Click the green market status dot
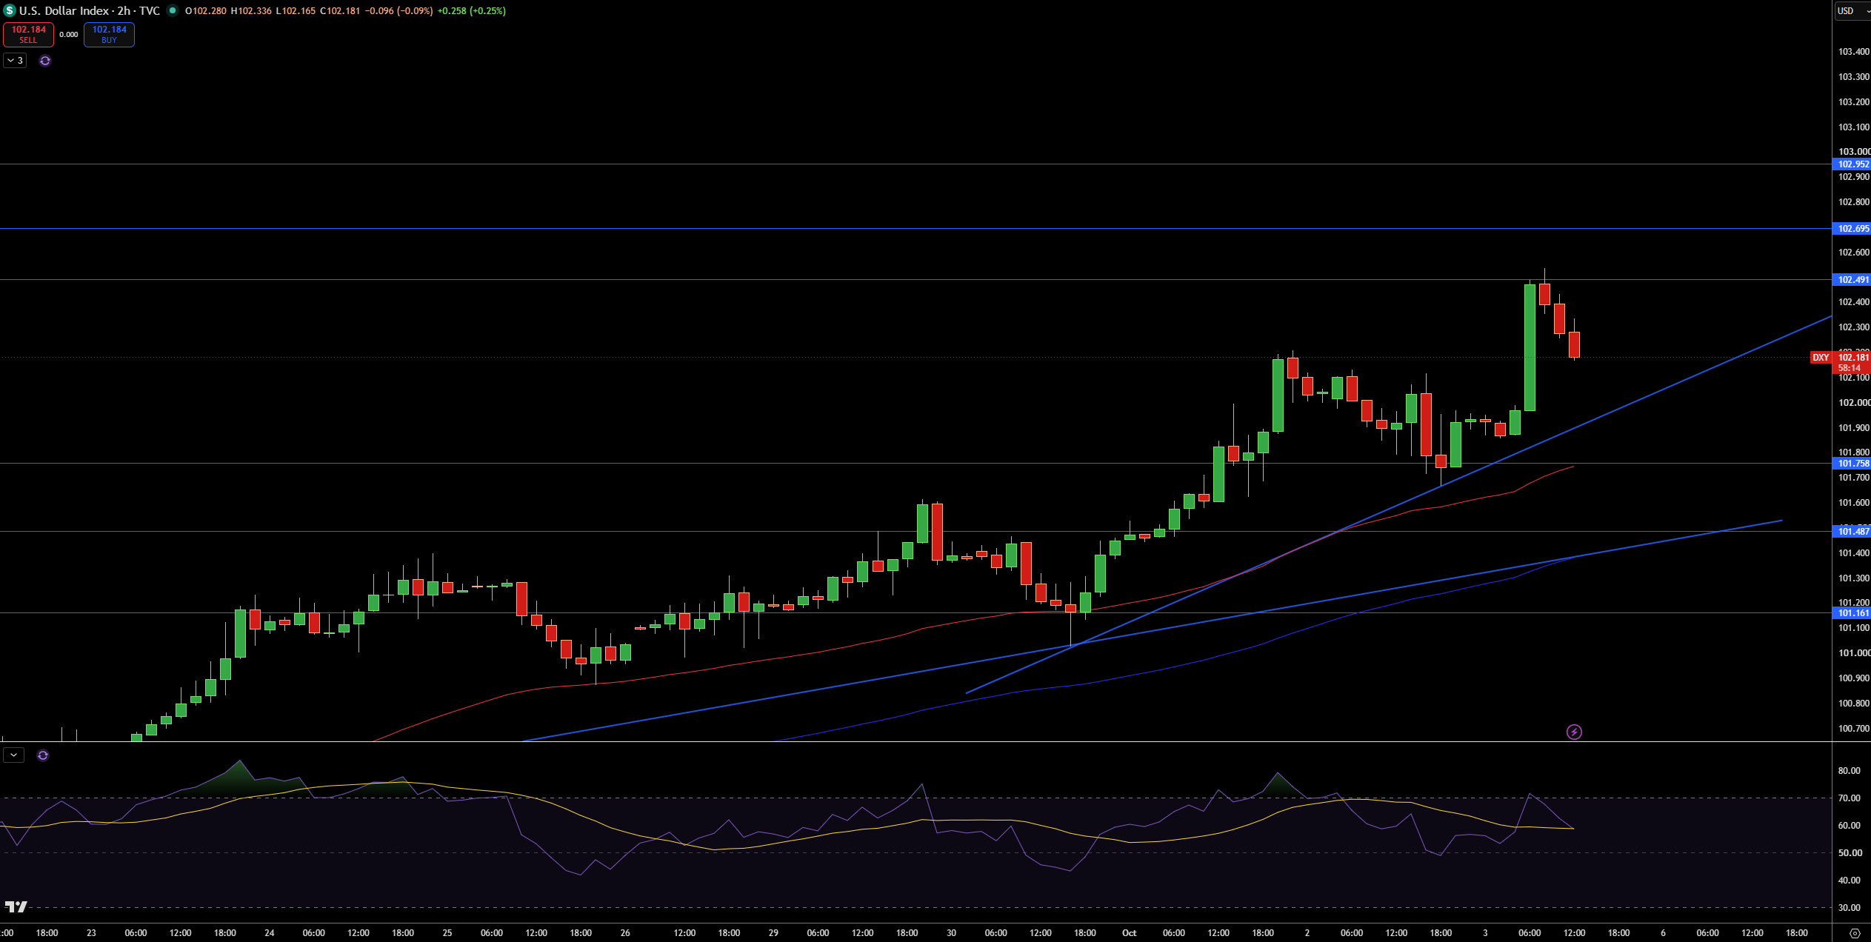This screenshot has width=1871, height=942. (173, 10)
